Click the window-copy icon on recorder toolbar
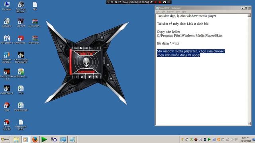 coord(112,2)
